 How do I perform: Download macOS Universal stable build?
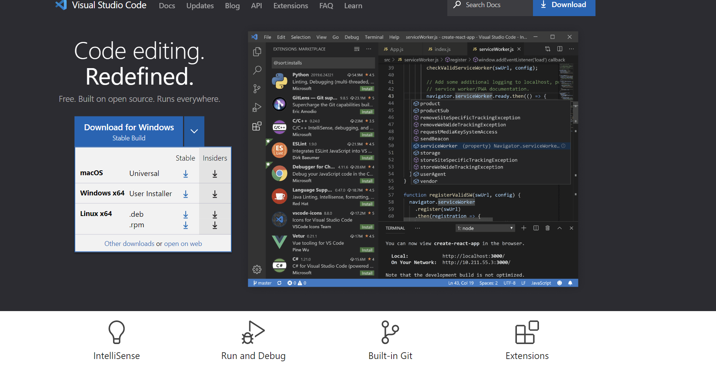coord(185,174)
